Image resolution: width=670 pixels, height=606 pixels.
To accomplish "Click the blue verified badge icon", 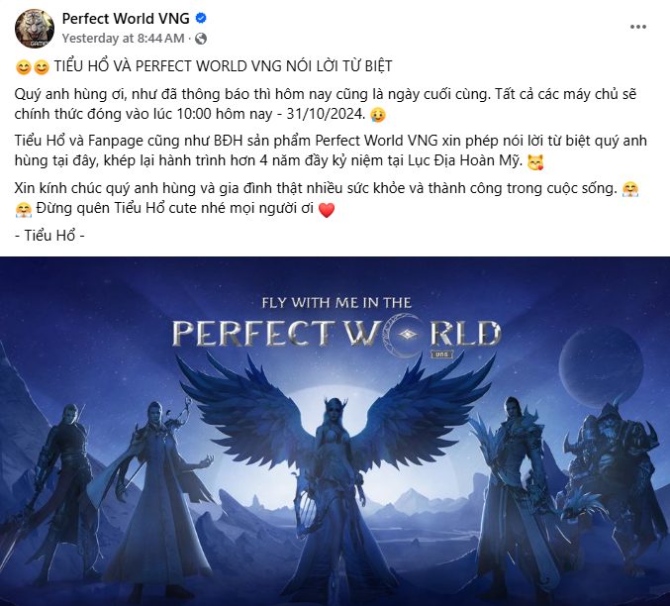I will pyautogui.click(x=201, y=18).
